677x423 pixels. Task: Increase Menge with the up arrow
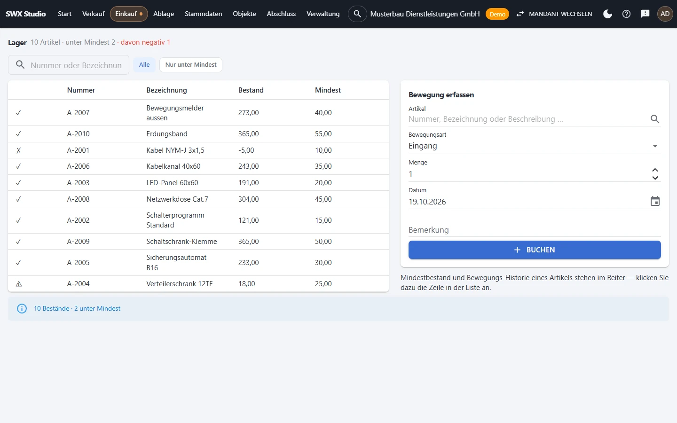coord(655,170)
